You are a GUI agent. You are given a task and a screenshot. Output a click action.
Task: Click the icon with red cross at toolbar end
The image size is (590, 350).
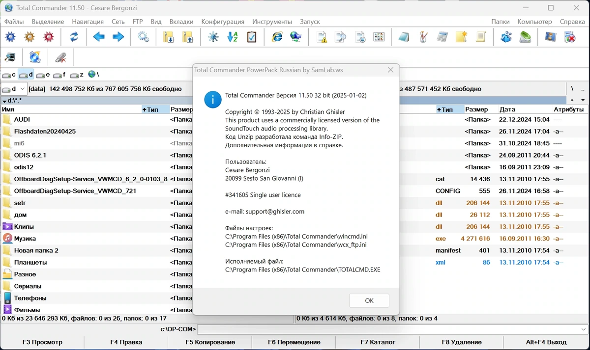coord(569,37)
